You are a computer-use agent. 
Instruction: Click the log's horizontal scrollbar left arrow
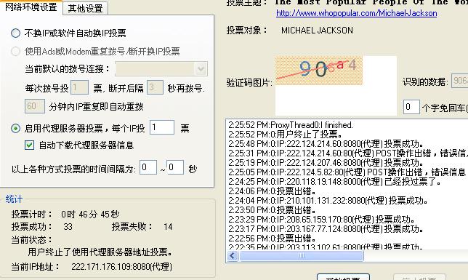pyautogui.click(x=233, y=256)
